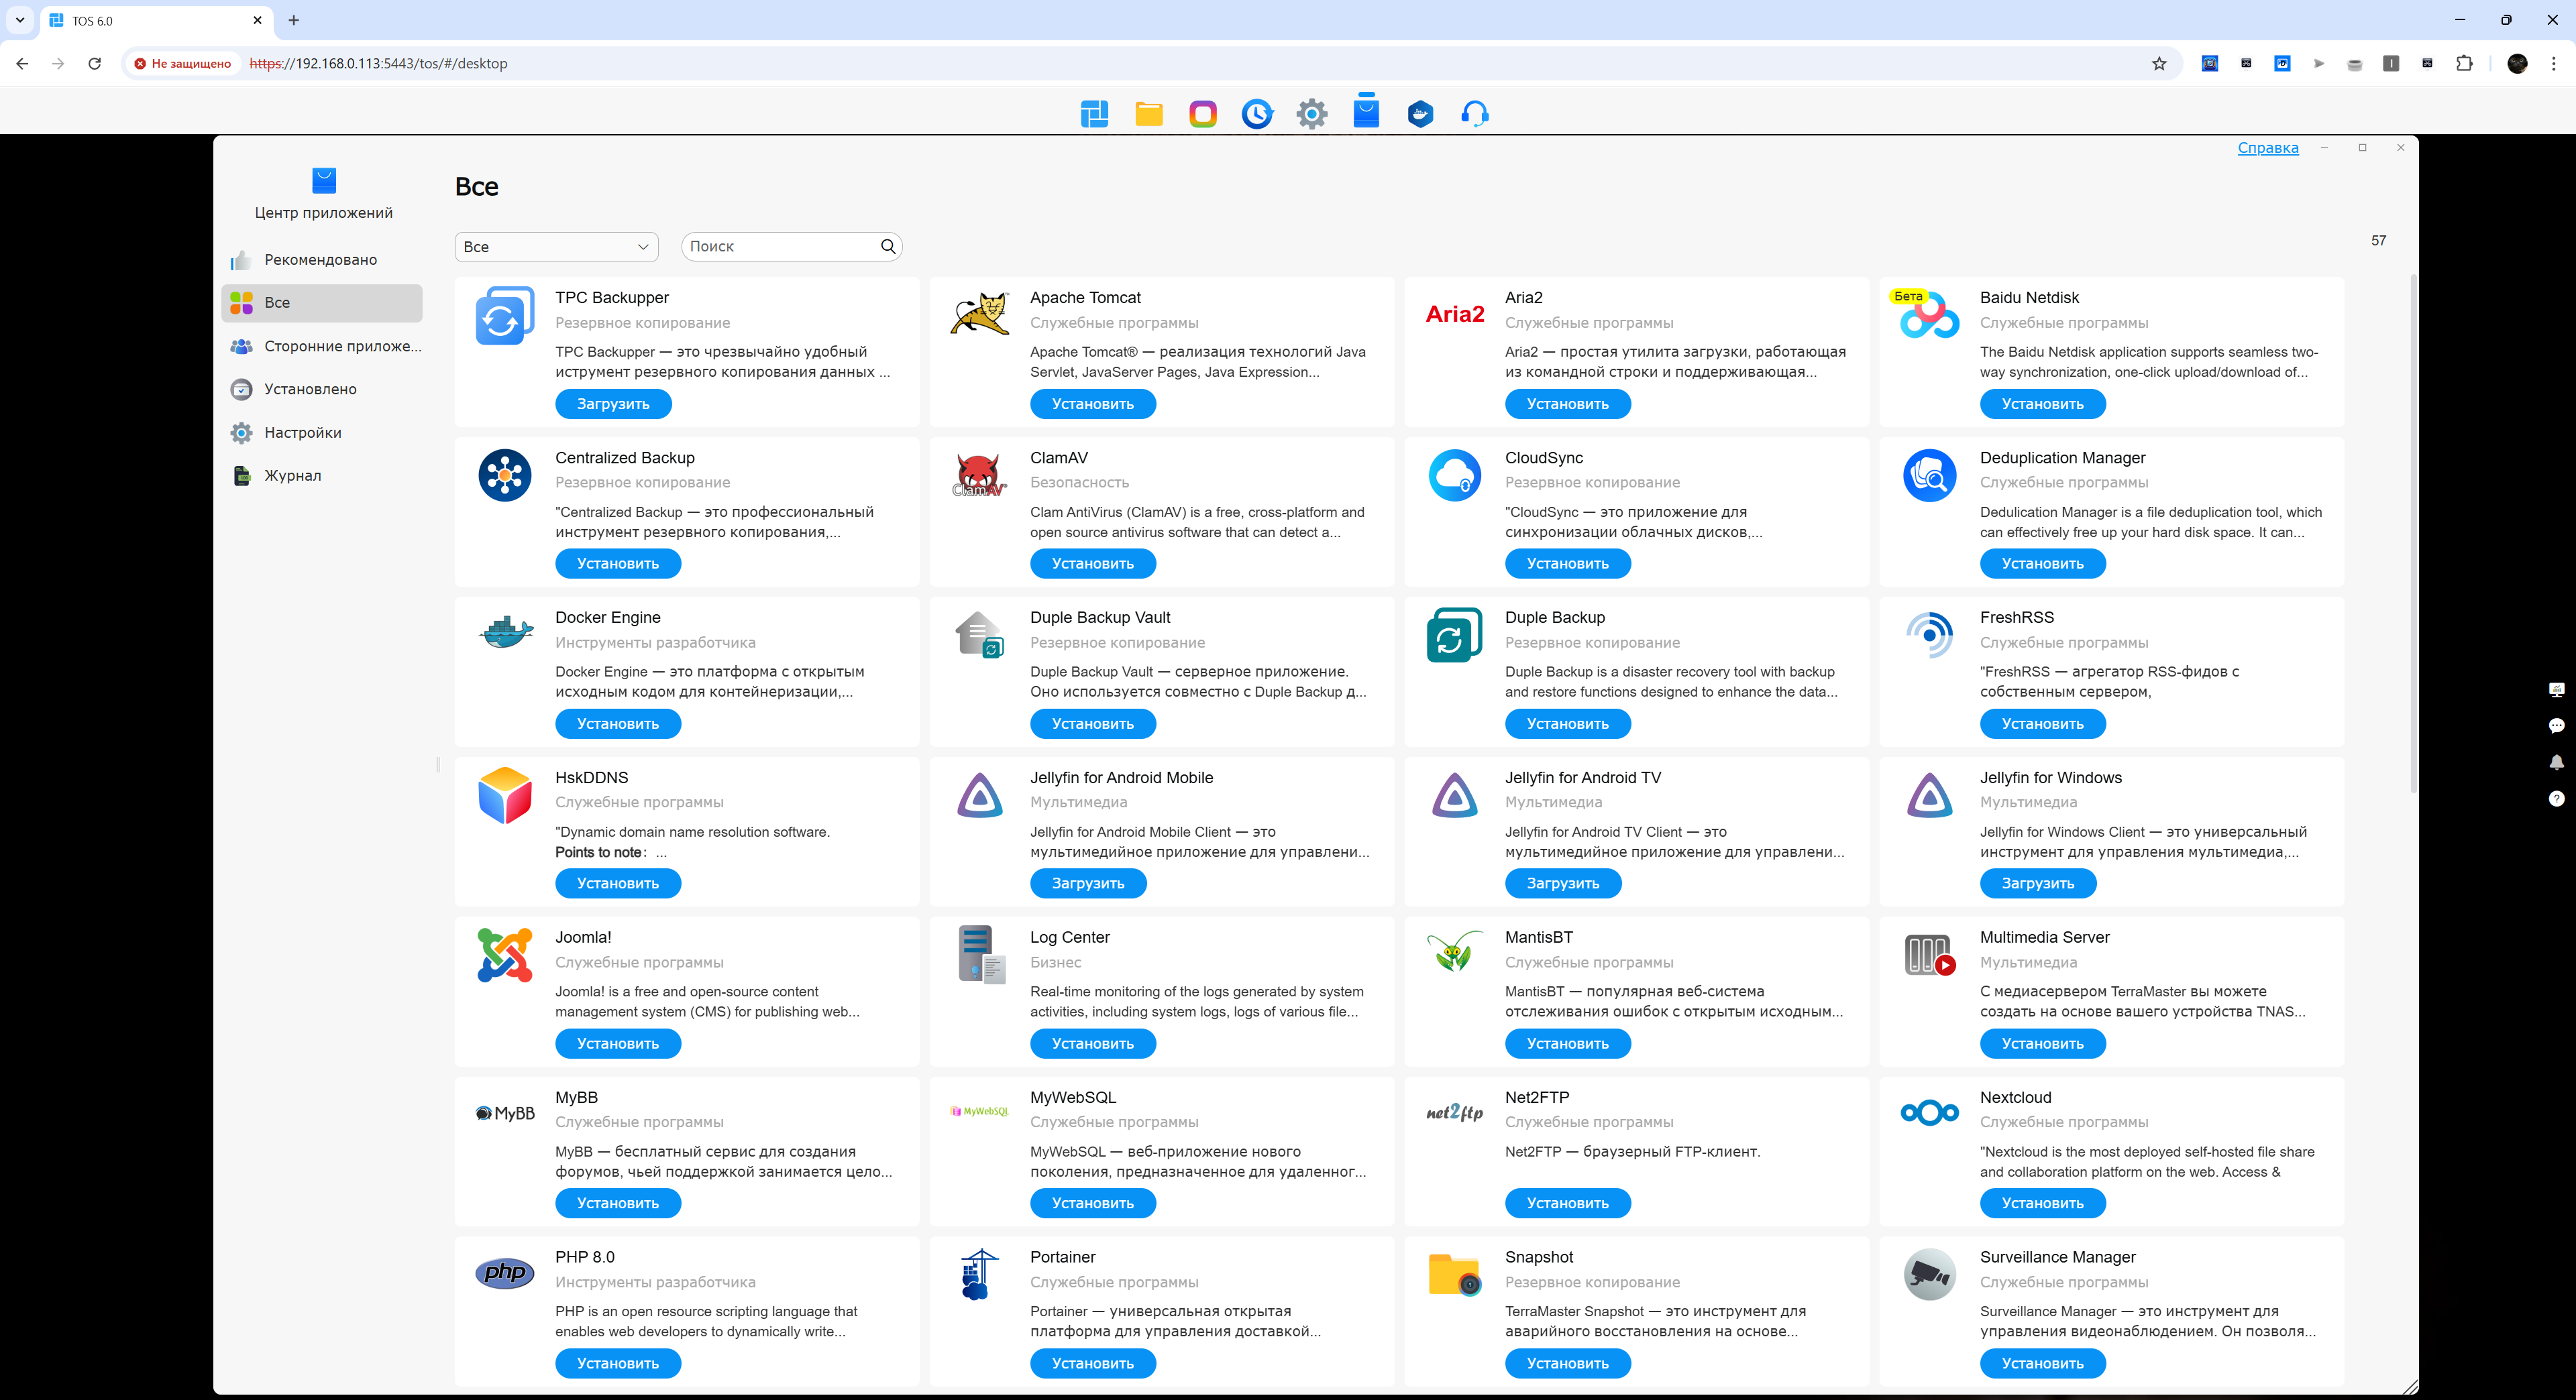Open the backup clock icon in dock
The image size is (2576, 1400).
tap(1257, 114)
